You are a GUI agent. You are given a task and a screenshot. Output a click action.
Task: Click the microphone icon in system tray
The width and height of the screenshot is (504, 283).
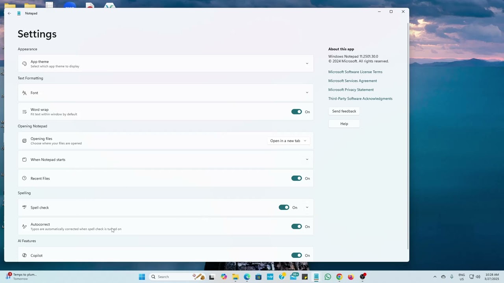(452, 277)
